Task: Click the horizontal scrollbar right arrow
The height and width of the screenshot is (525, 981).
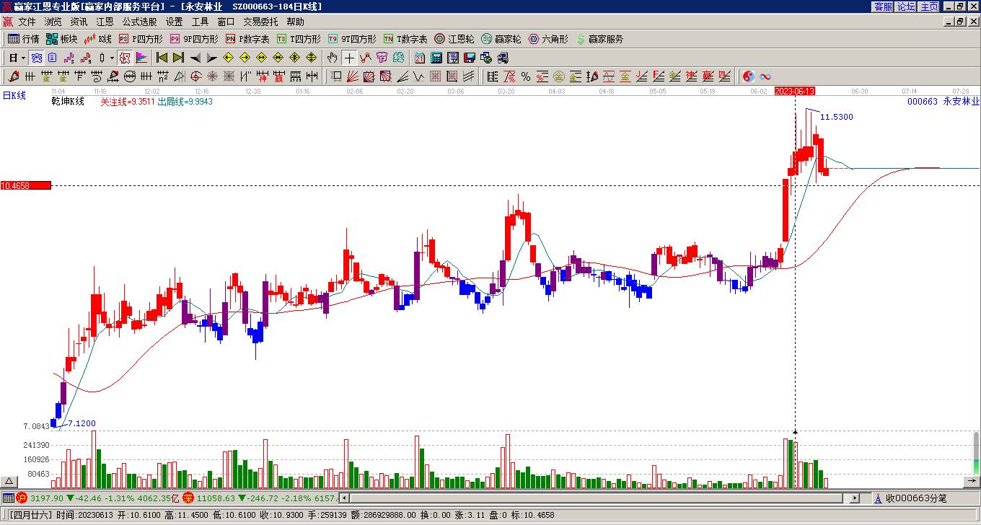Action: (855, 498)
